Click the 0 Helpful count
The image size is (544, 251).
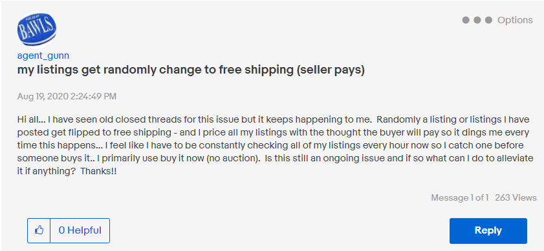pos(80,230)
